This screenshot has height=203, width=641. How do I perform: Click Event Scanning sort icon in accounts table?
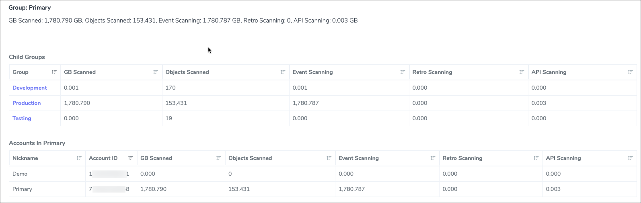tap(433, 158)
